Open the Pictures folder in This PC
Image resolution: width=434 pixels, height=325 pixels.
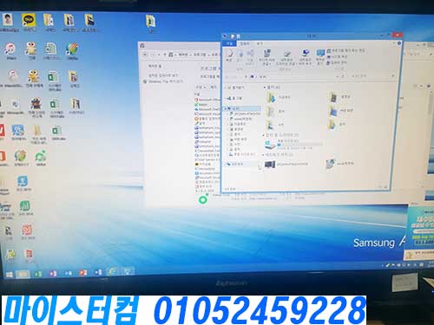click(x=275, y=125)
